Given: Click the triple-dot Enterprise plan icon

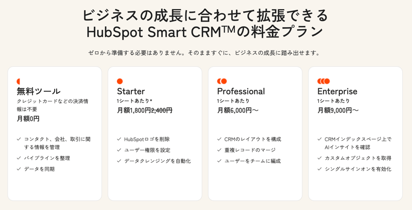Looking at the screenshot, I should tap(323, 81).
